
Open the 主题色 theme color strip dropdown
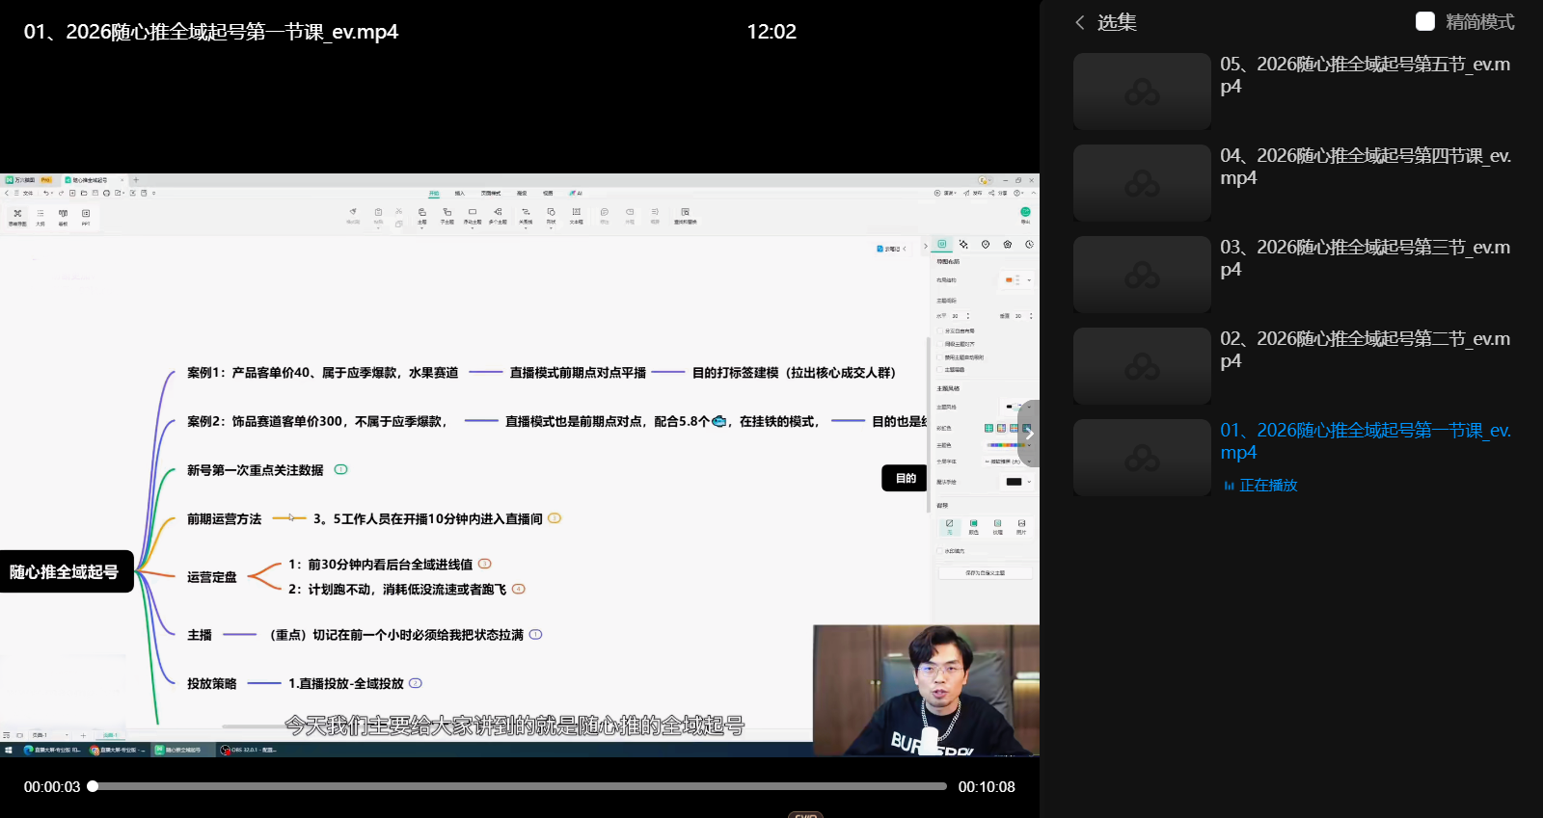point(1009,445)
